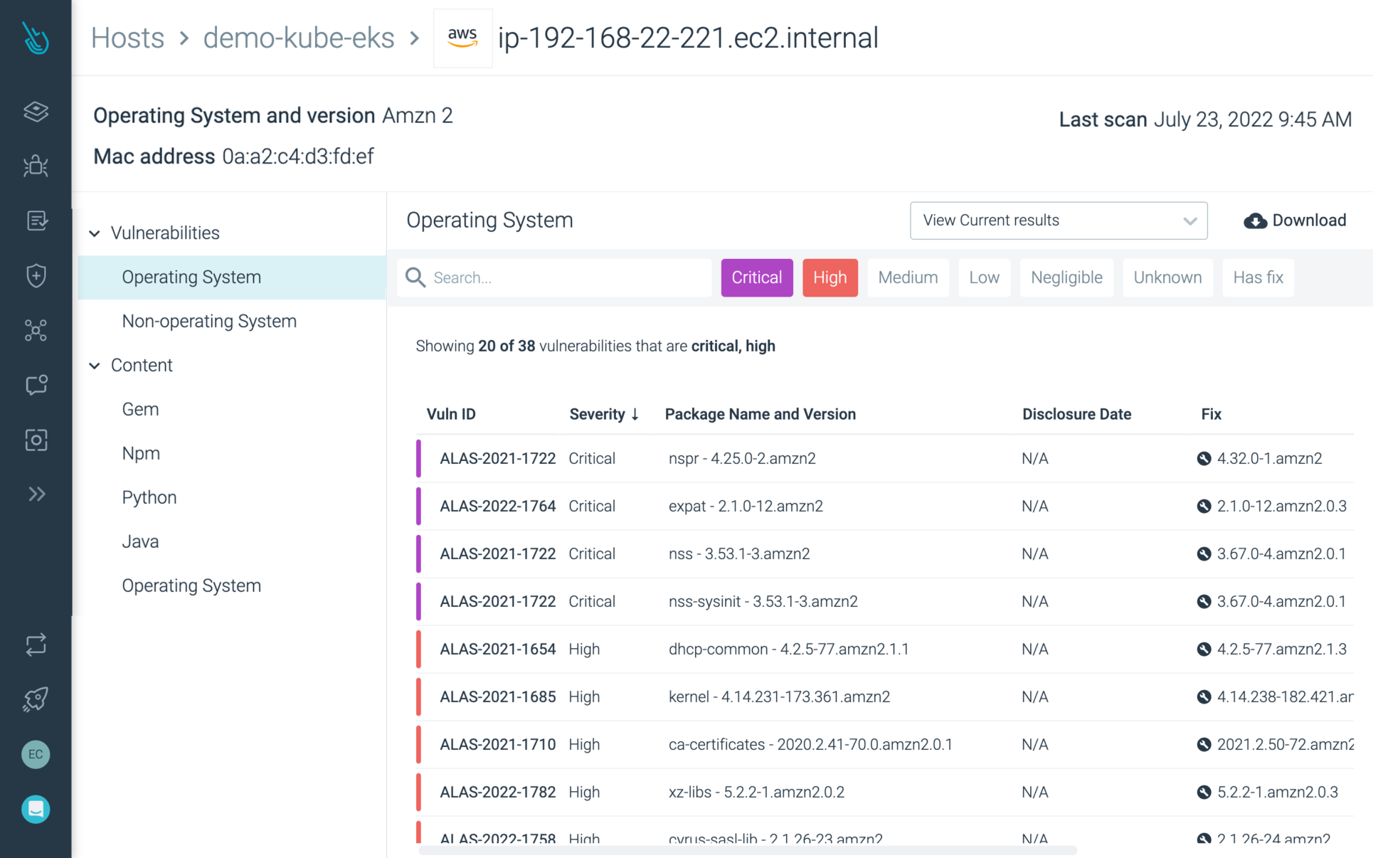Image resolution: width=1373 pixels, height=858 pixels.
Task: Open the sync icon near bottom sidebar
Action: 36,645
